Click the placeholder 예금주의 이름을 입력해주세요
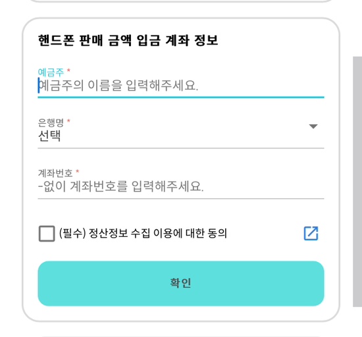 (118, 86)
